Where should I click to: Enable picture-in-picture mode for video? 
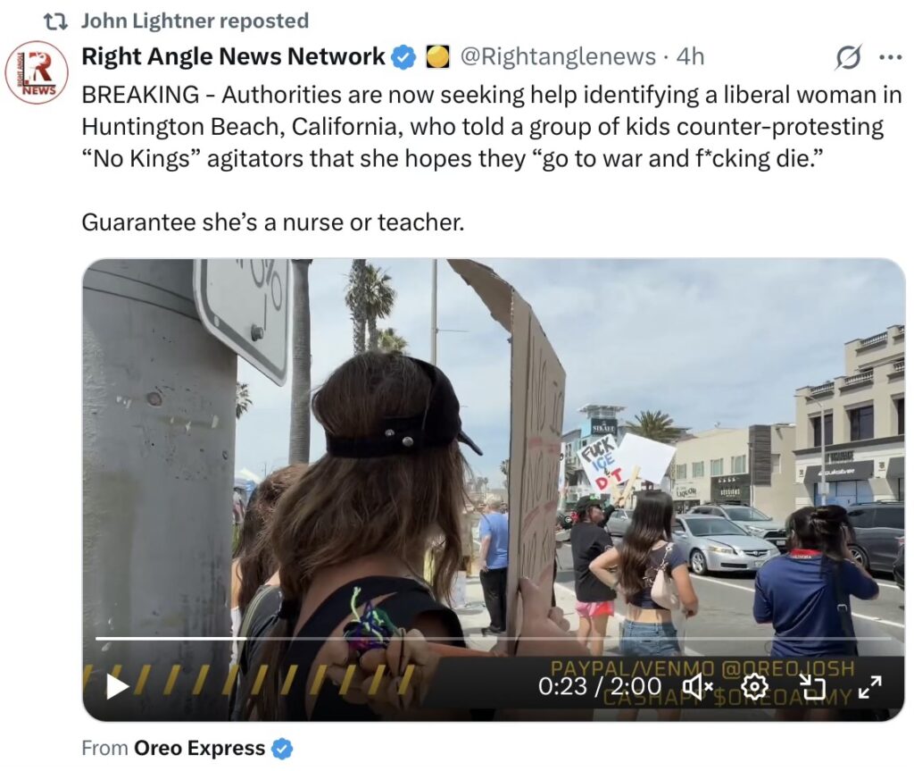point(811,686)
